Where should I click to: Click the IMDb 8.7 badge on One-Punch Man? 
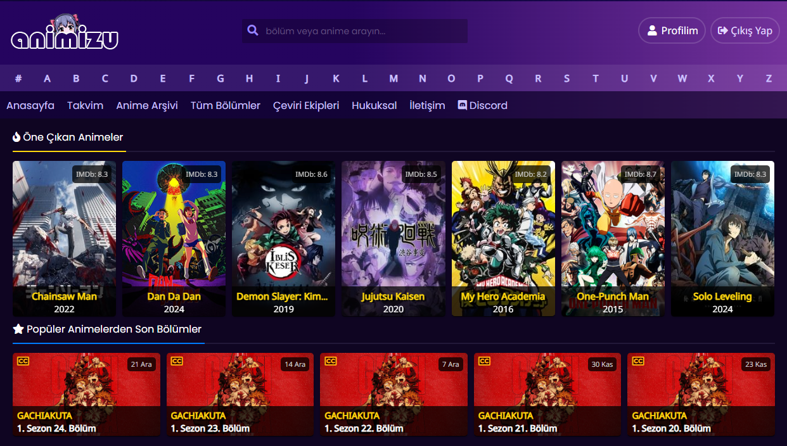pos(641,174)
